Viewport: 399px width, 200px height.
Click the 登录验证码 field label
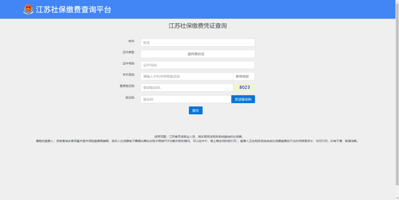(127, 86)
